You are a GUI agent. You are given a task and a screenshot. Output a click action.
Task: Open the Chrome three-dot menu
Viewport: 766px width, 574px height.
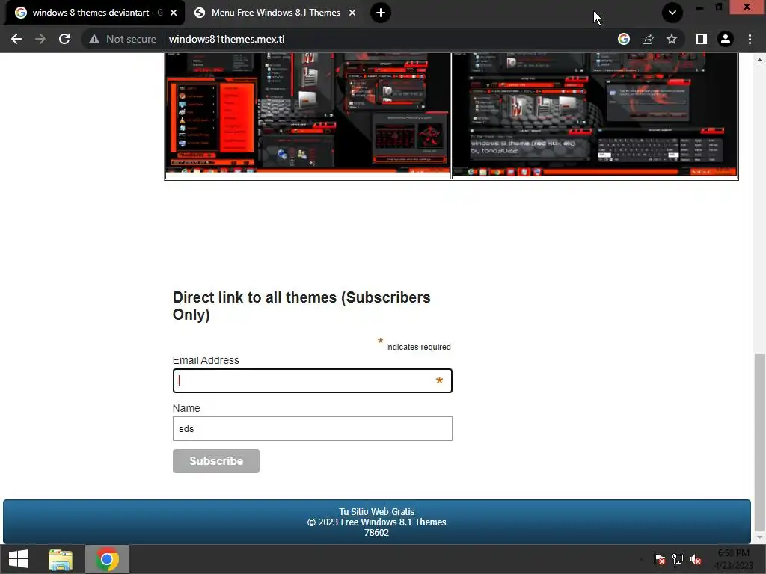pos(750,39)
